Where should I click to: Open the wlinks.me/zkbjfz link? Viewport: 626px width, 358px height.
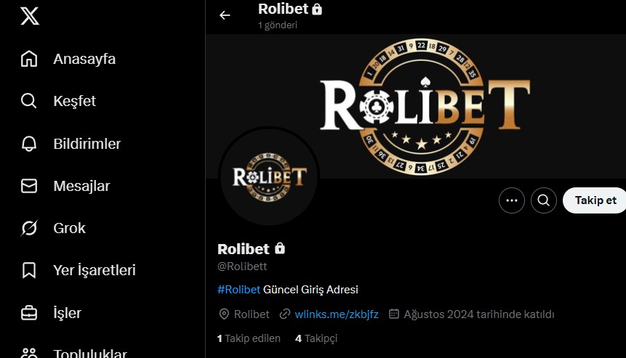(x=336, y=314)
